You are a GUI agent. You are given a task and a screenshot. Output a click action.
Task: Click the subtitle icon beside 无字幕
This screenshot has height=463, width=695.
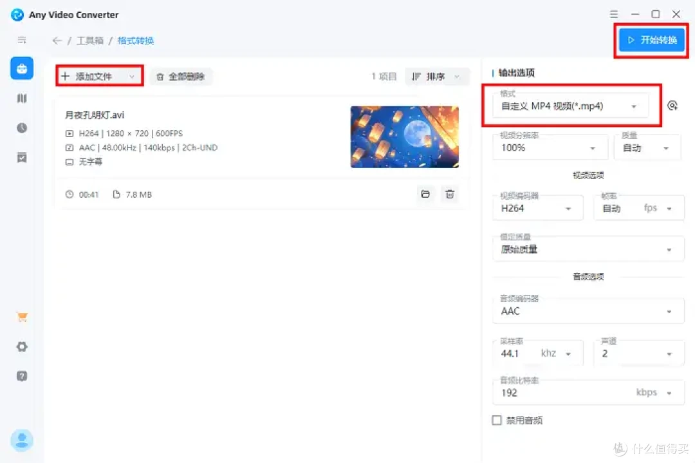click(x=69, y=162)
